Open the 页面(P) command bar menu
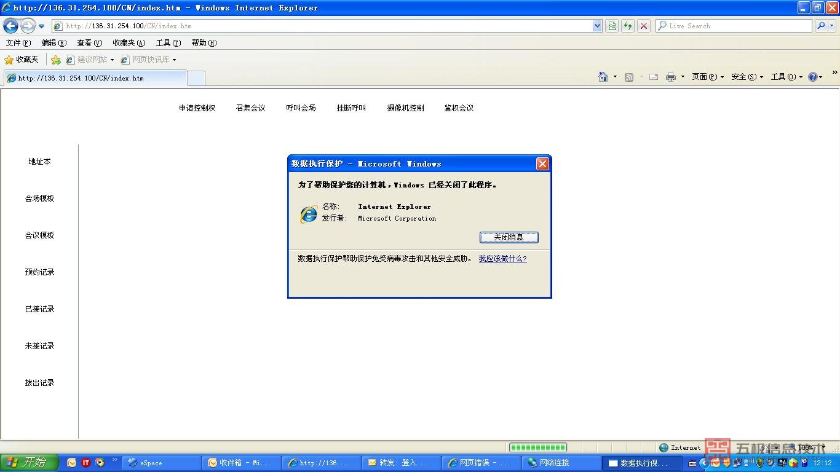The image size is (840, 472). point(708,77)
